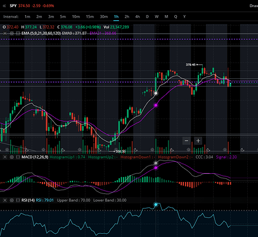The width and height of the screenshot is (258, 237).
Task: Click the EMA9 : 371.87 value
Action: (x=74, y=33)
